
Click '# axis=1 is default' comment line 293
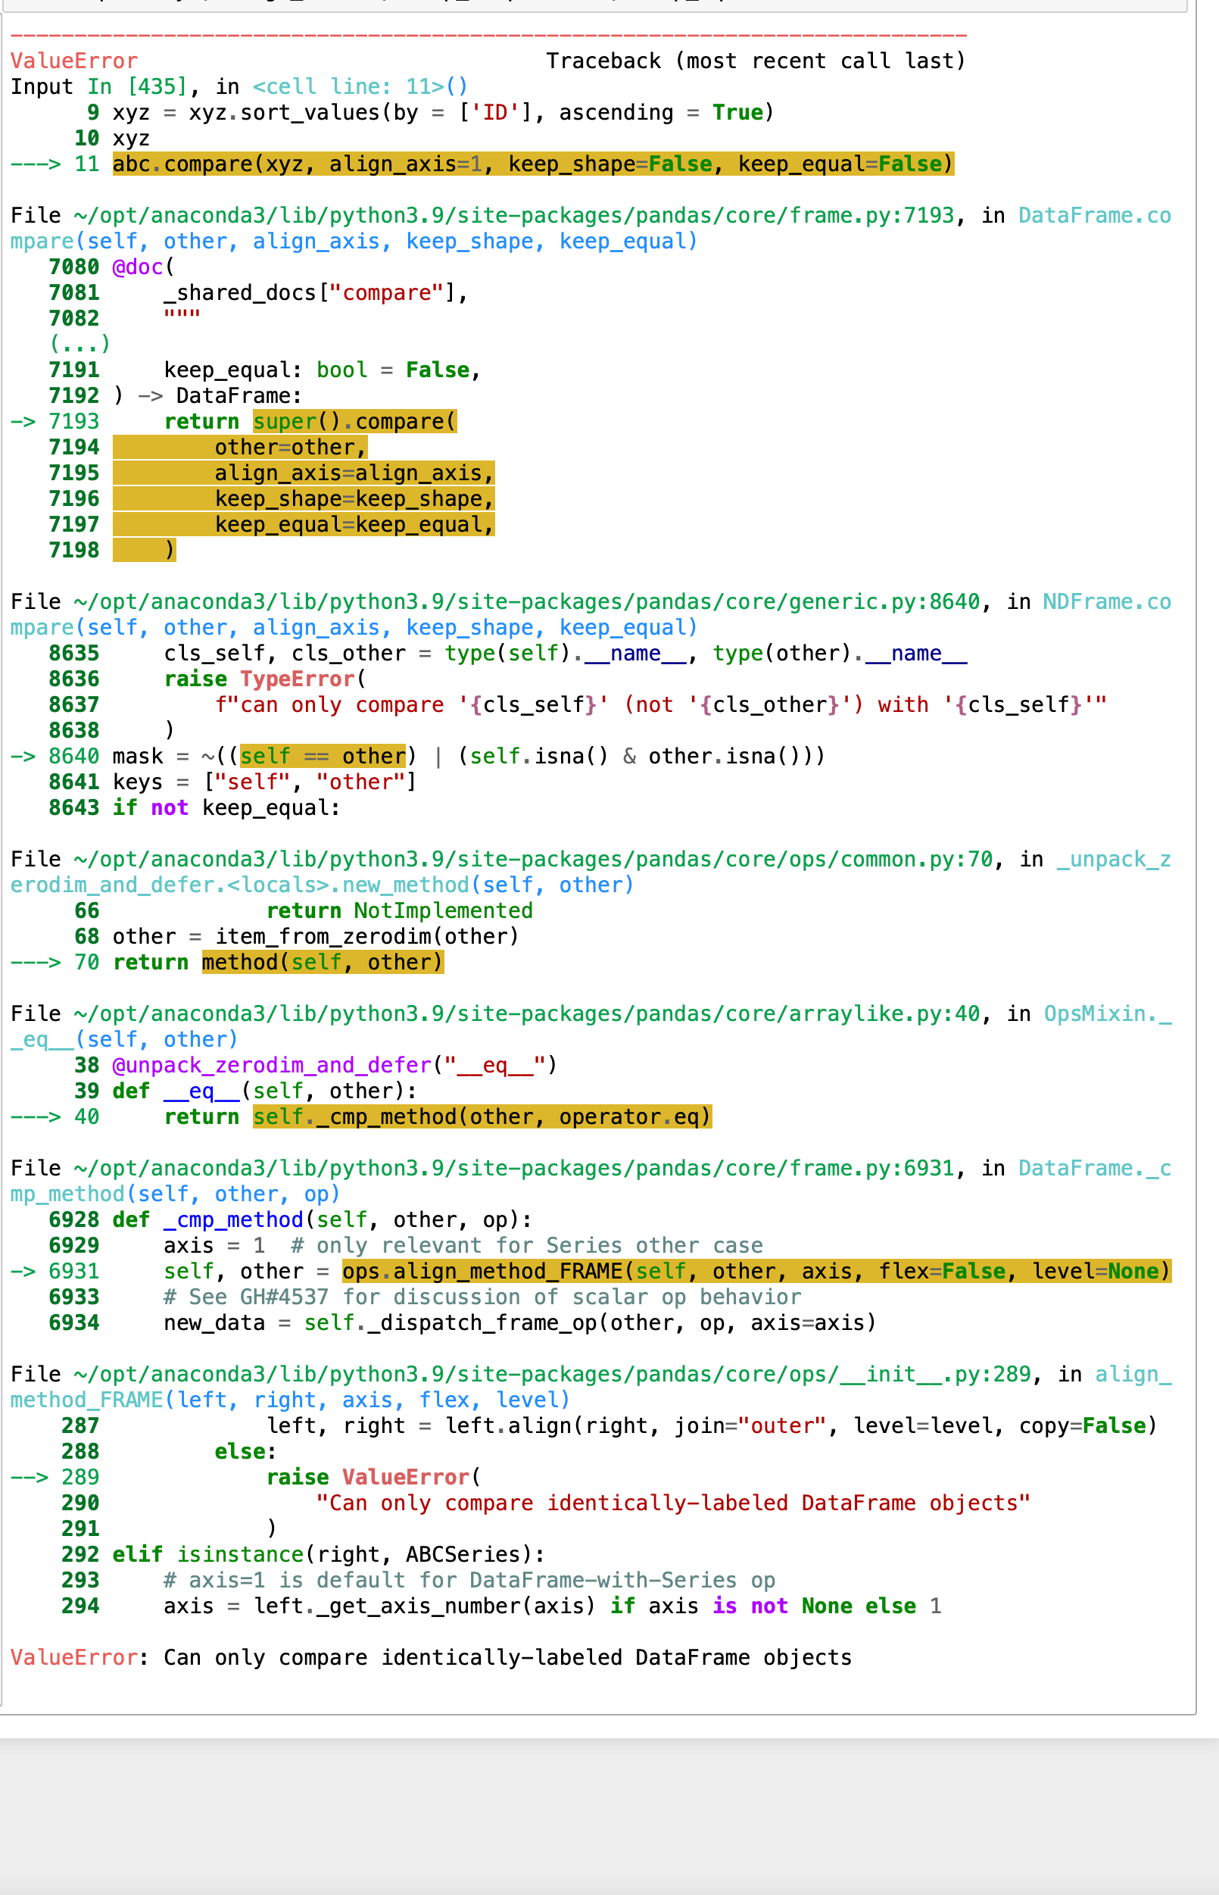coord(469,1580)
